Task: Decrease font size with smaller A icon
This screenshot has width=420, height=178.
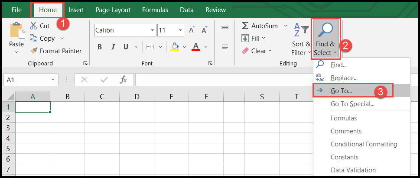Action: [x=205, y=30]
